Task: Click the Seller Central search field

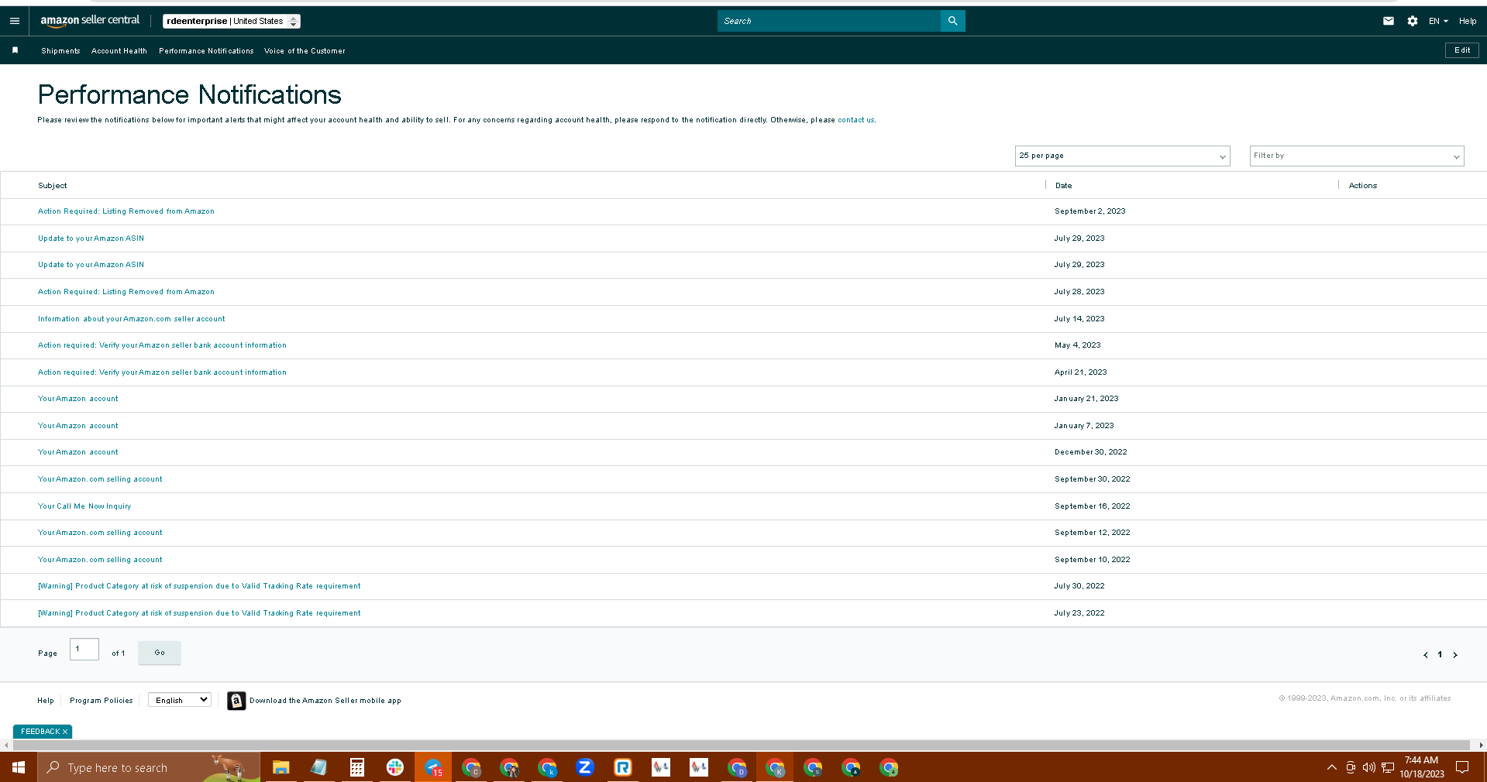Action: (x=829, y=21)
